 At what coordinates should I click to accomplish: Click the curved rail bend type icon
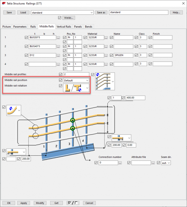12,110
